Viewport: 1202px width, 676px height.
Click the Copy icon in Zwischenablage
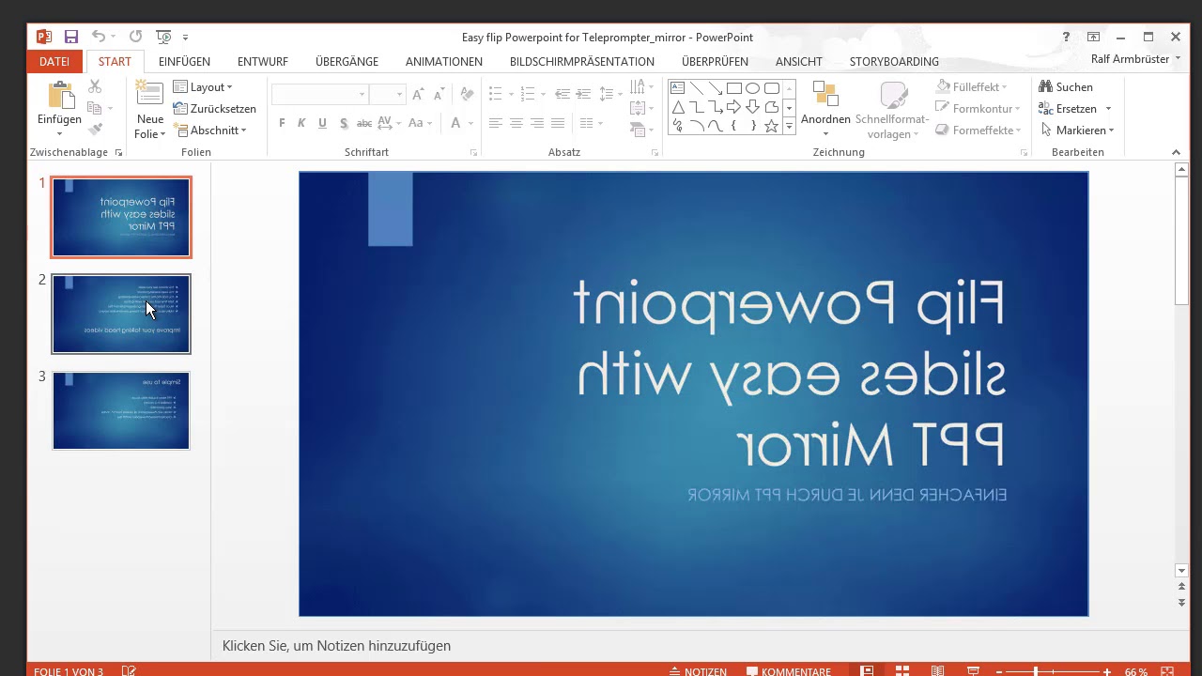coord(95,108)
